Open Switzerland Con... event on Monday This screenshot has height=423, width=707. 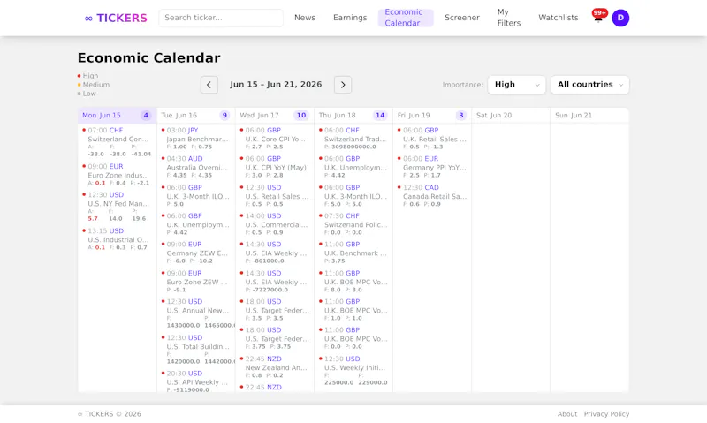pos(118,142)
